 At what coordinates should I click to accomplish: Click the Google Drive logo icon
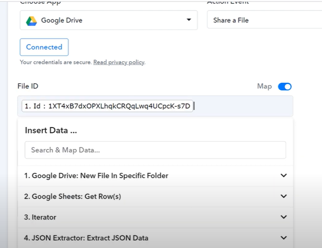(x=32, y=21)
